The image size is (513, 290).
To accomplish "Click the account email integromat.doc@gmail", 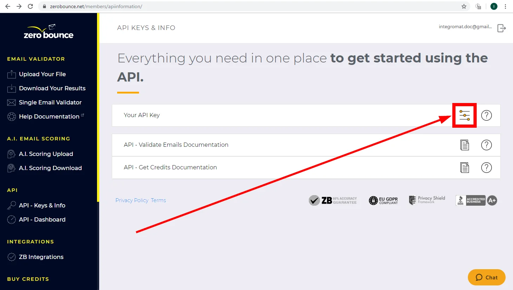I will (x=465, y=26).
